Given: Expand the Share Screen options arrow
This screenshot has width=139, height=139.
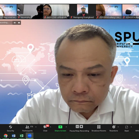Looking at the screenshot, I should (66, 127).
